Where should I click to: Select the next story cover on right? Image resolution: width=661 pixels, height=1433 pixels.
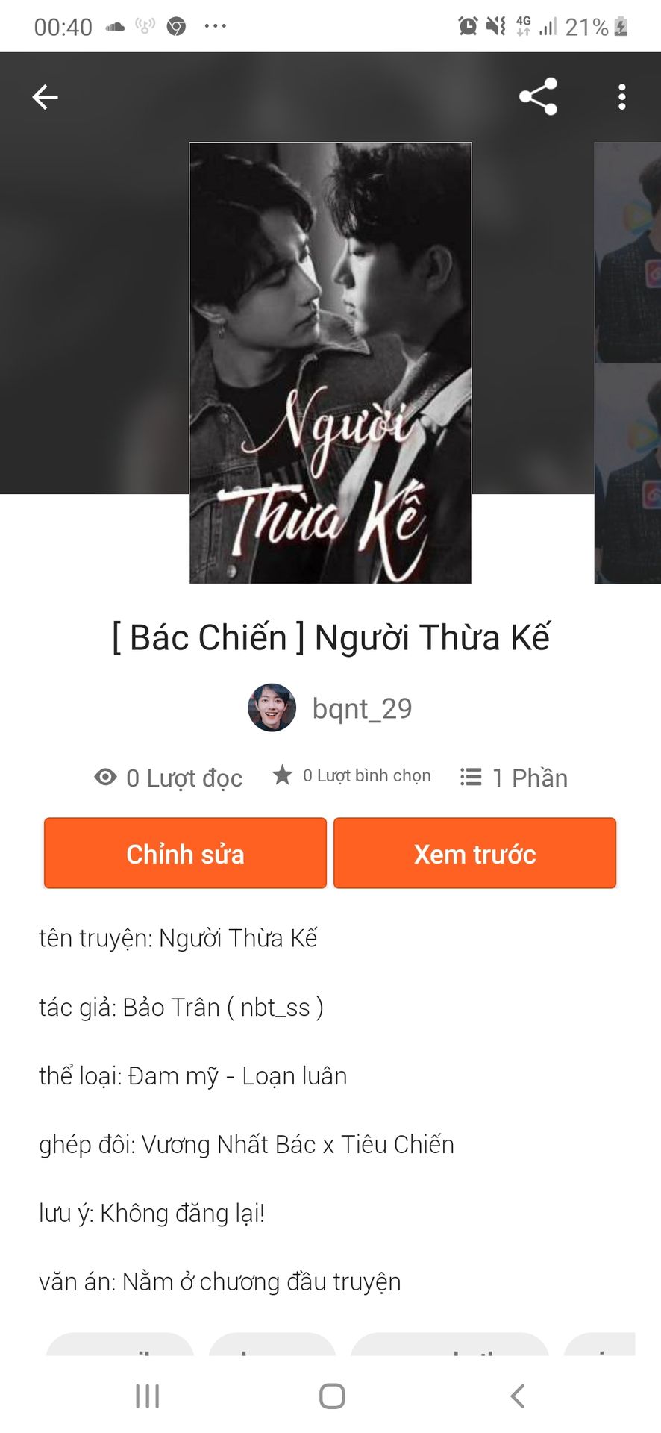[627, 363]
